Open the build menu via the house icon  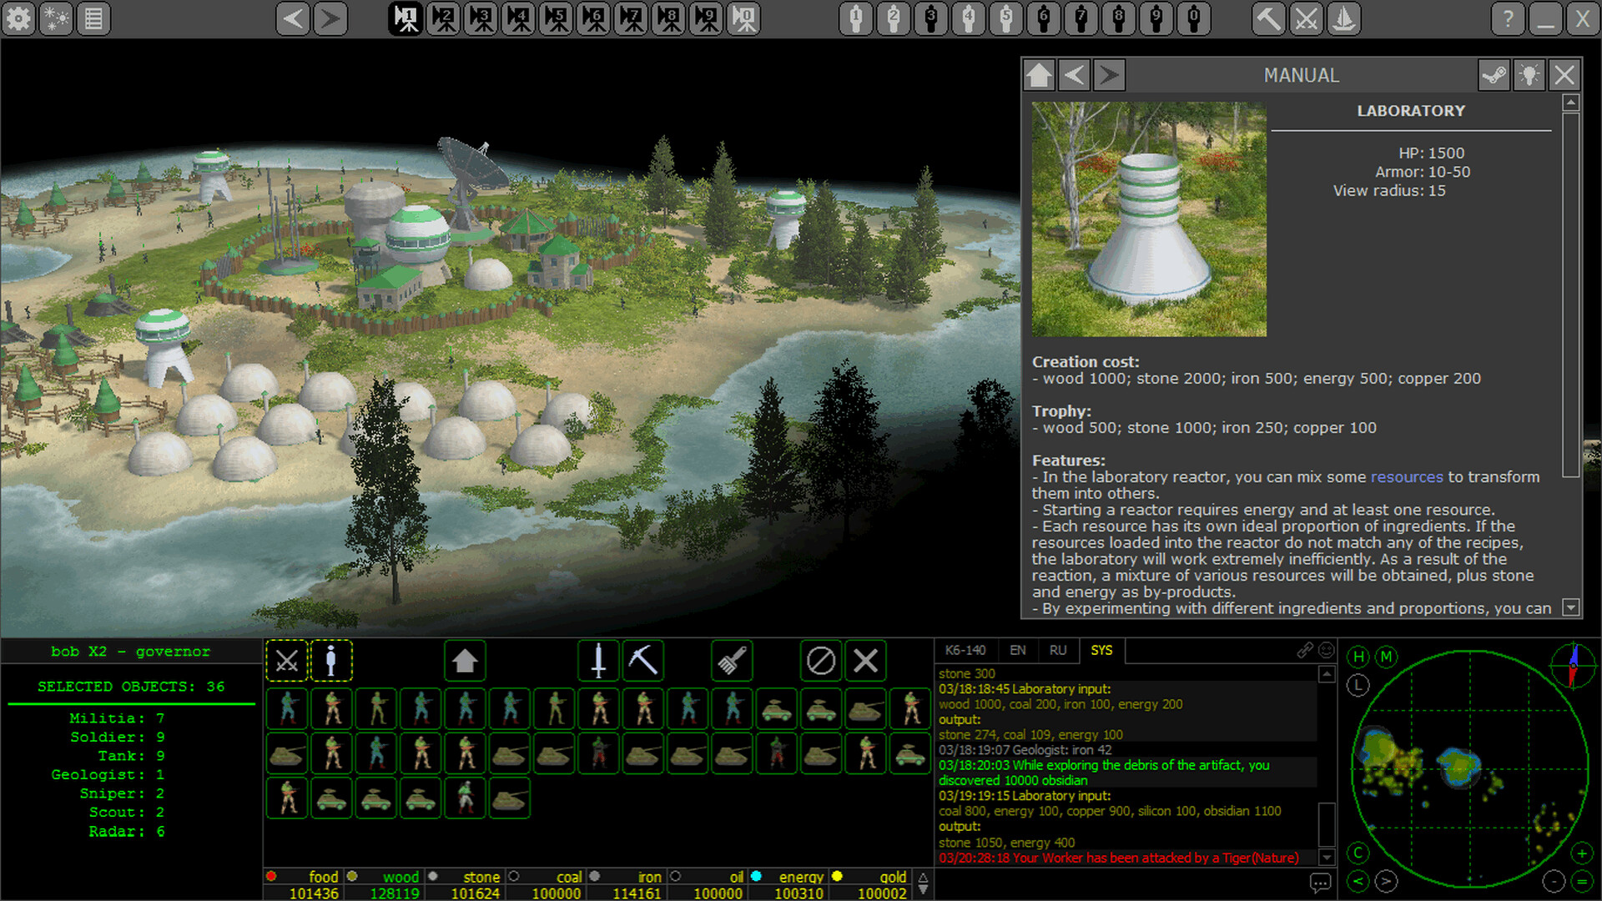(465, 660)
